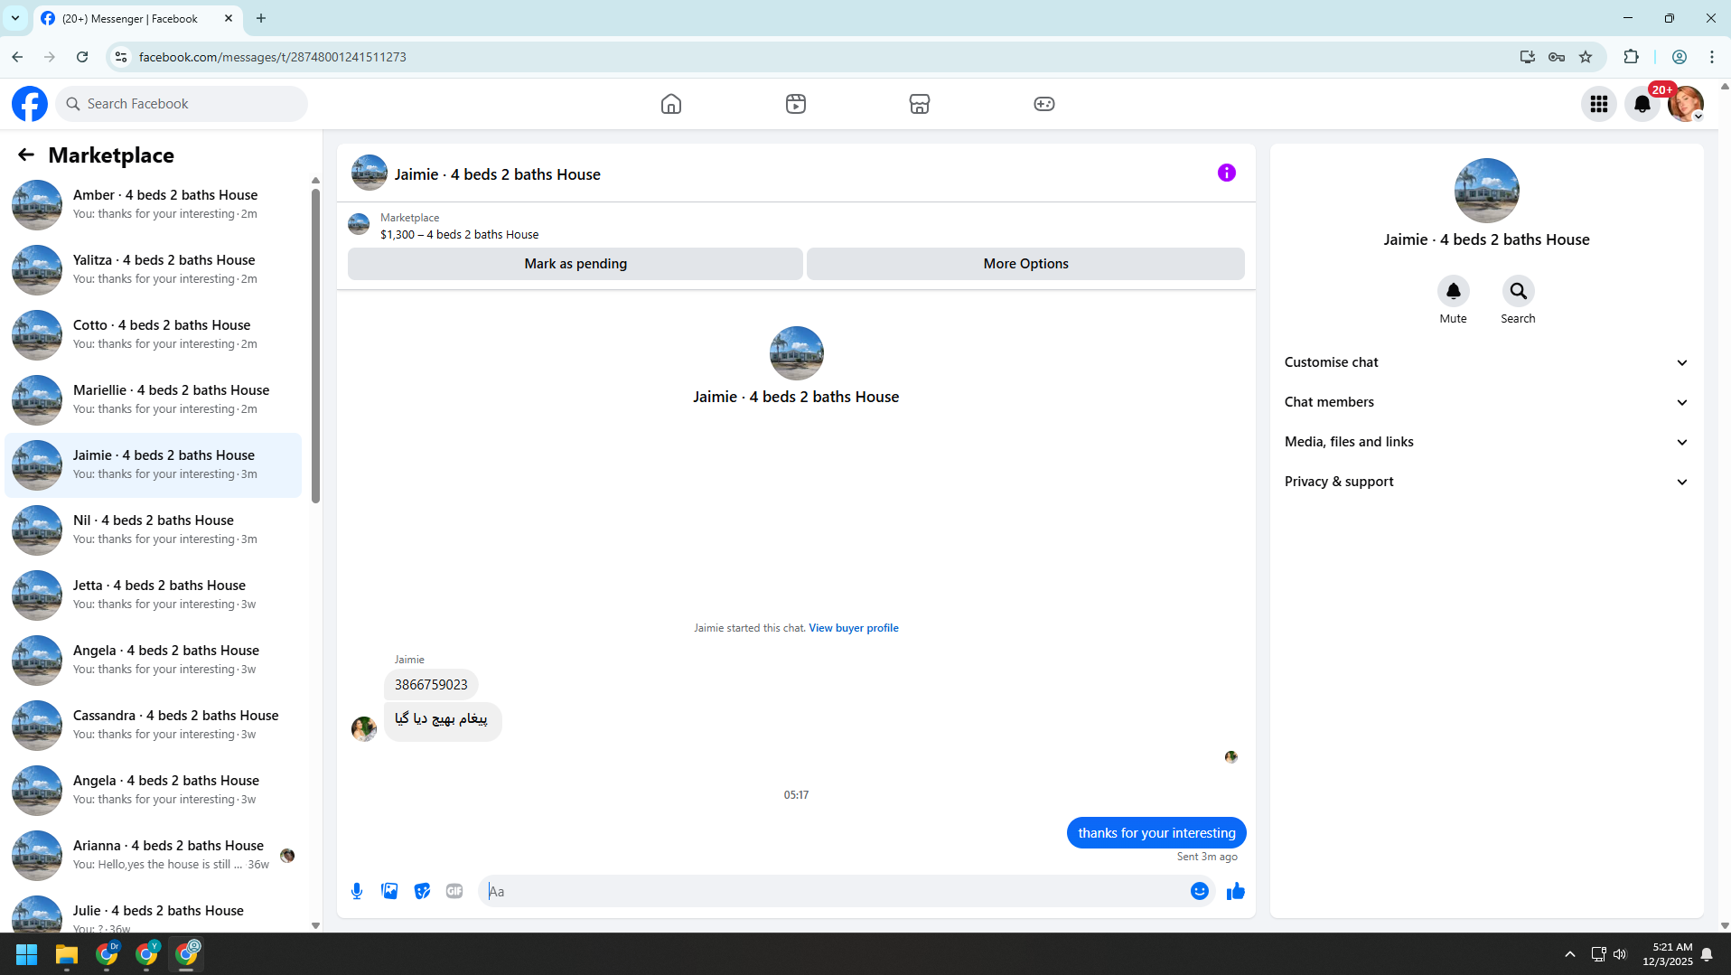1731x975 pixels.
Task: Click the browser address bar URL
Action: pyautogui.click(x=272, y=57)
